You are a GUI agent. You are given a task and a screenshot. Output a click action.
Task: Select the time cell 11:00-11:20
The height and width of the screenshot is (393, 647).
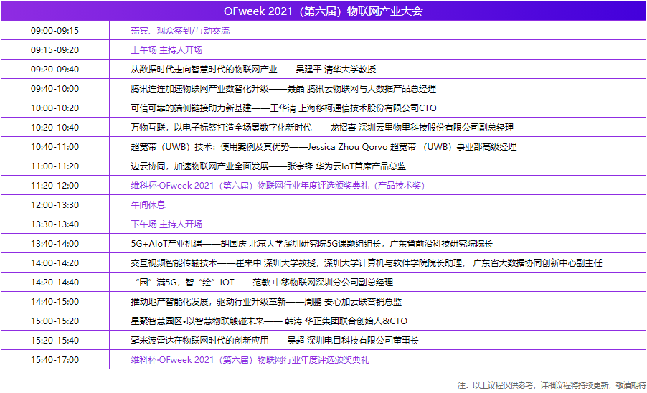[x=55, y=166]
